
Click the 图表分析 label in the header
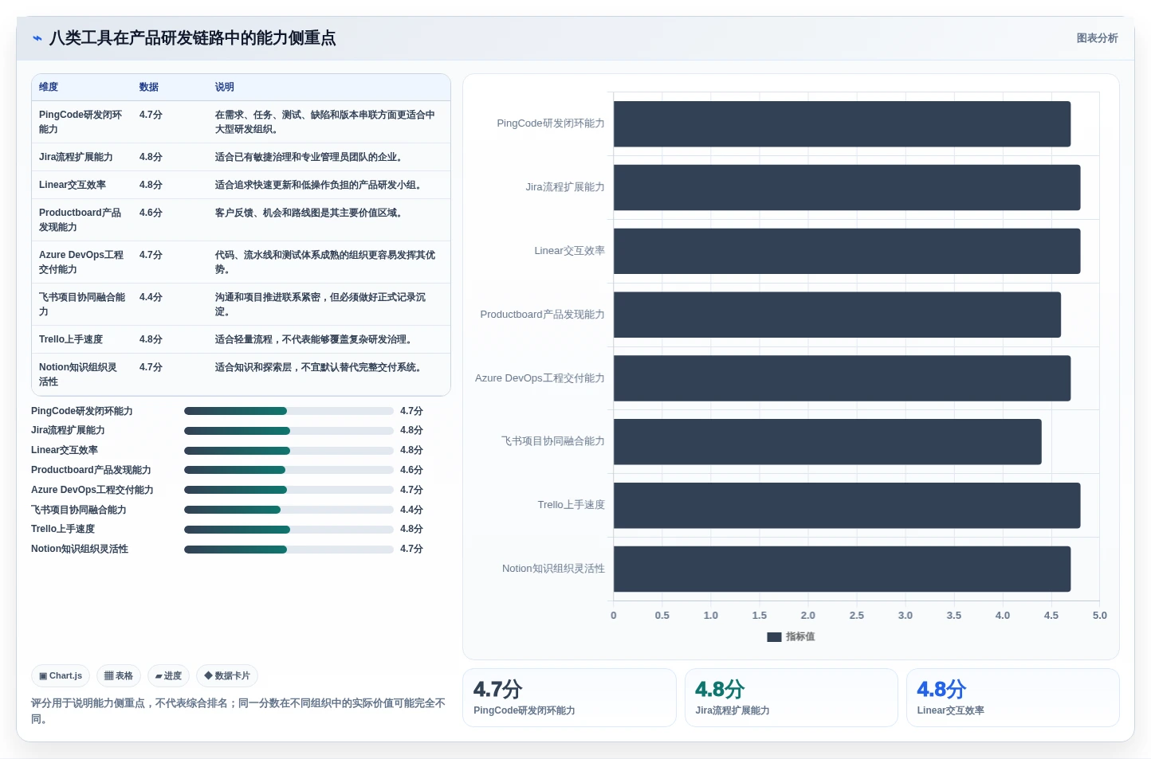click(1097, 38)
